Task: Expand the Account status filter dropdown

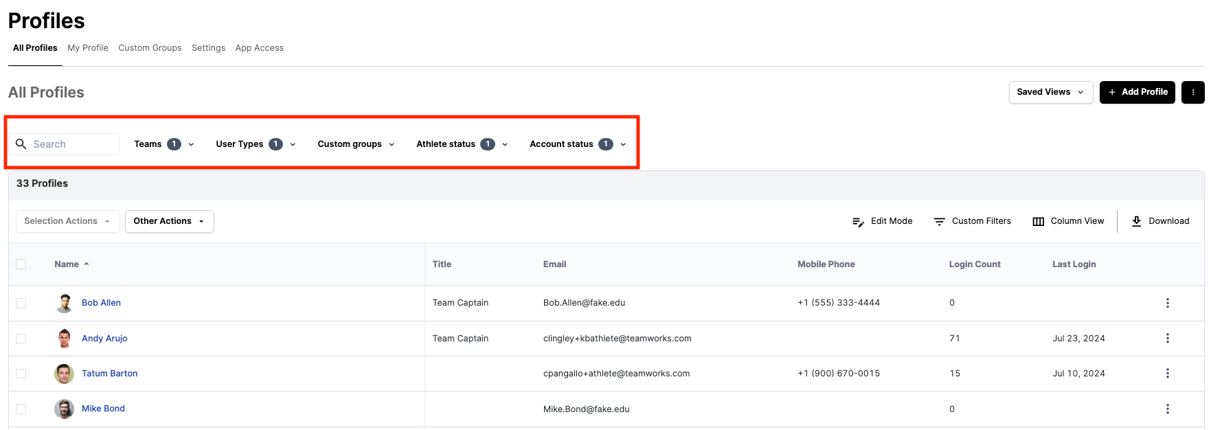Action: 578,144
